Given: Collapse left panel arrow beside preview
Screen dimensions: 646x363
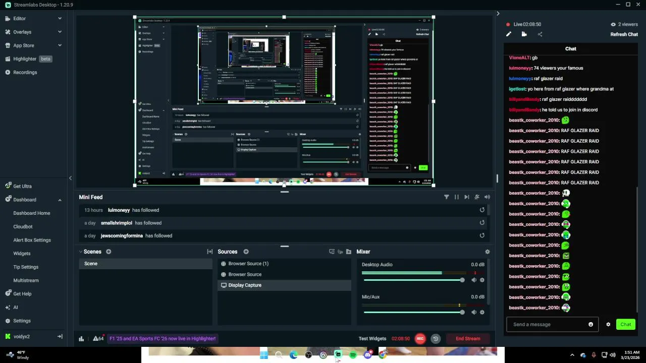Looking at the screenshot, I should tap(70, 178).
